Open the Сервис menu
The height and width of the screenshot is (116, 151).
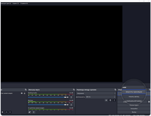(16, 3)
